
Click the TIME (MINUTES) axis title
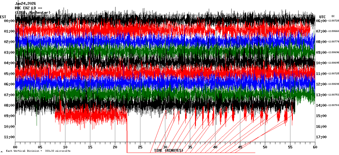point(169,151)
